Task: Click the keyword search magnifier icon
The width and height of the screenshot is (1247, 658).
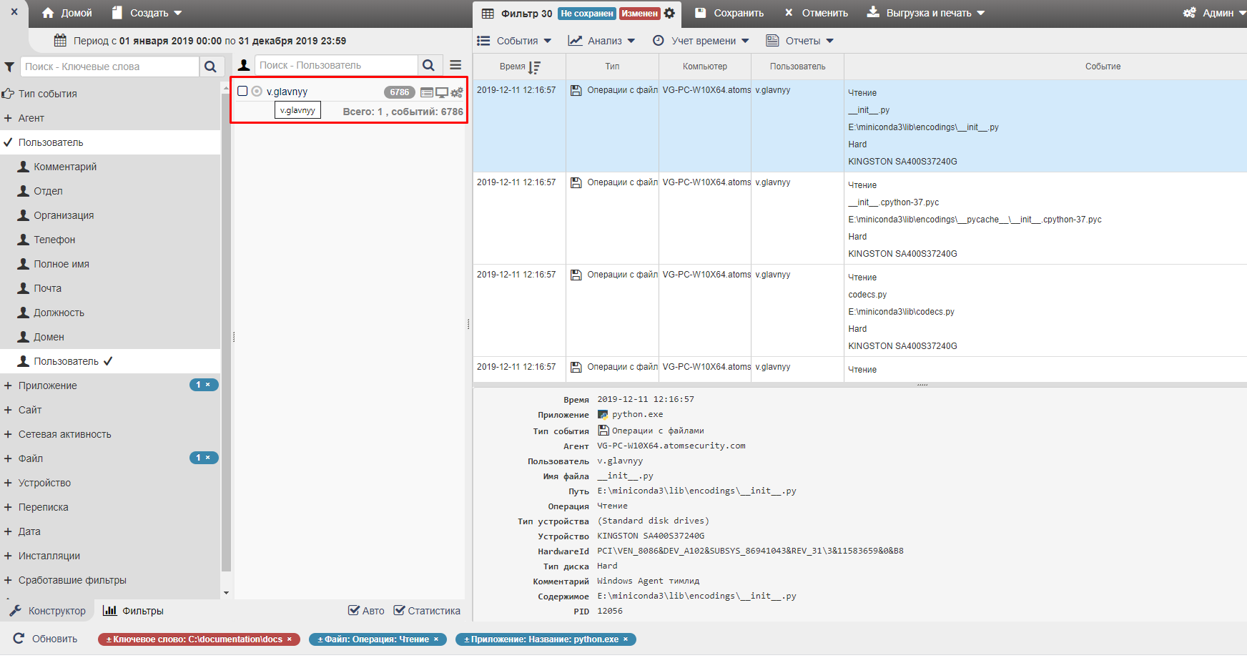Action: [210, 67]
